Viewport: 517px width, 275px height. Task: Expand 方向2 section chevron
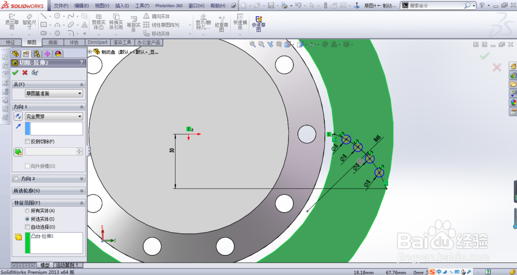point(82,179)
